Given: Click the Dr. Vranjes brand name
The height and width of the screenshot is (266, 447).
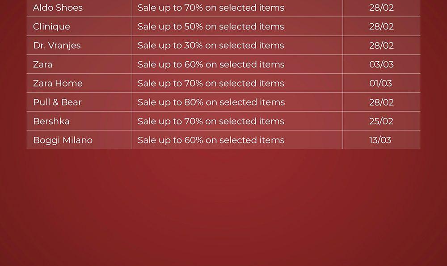Looking at the screenshot, I should (x=57, y=45).
